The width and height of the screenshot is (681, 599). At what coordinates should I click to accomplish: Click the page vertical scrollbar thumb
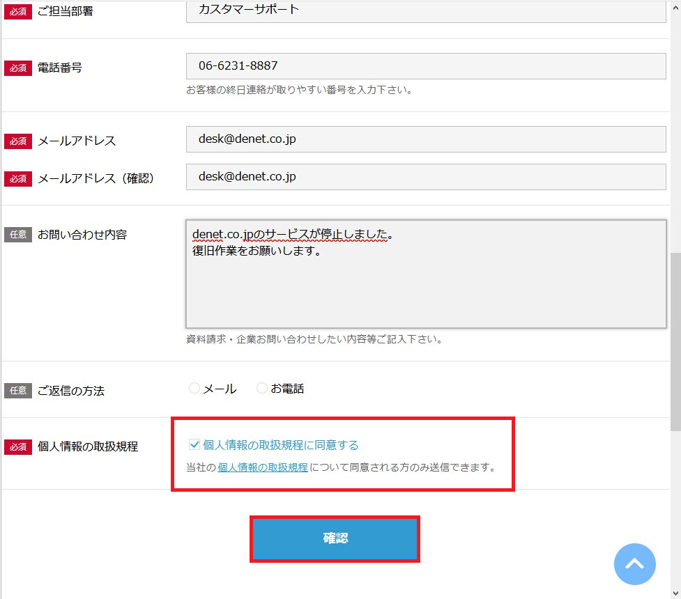[675, 341]
